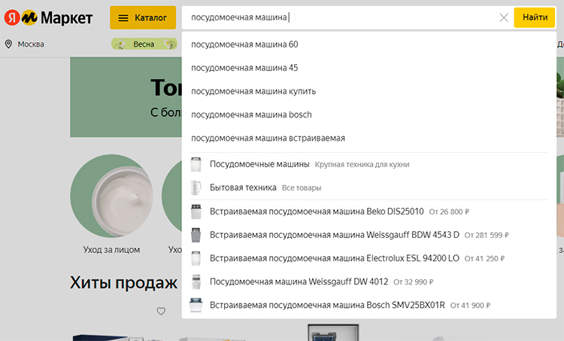The image size is (564, 341).
Task: Choose suggestion посудомоечная машина bosch
Action: (x=251, y=114)
